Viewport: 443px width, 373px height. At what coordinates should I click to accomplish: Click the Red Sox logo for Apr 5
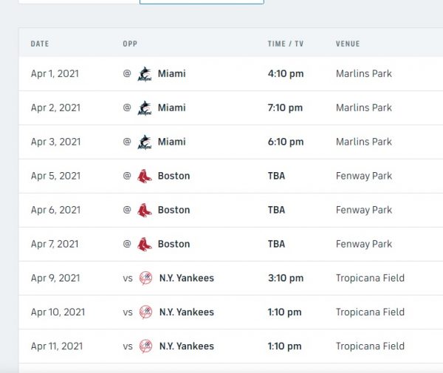pyautogui.click(x=145, y=176)
